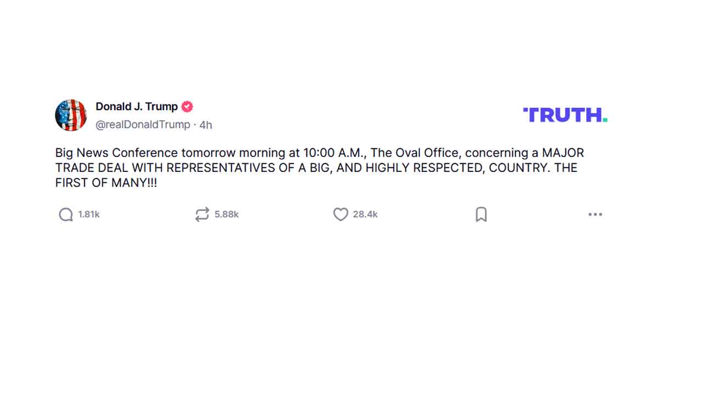Bookmark the post using the flag icon

tap(482, 215)
